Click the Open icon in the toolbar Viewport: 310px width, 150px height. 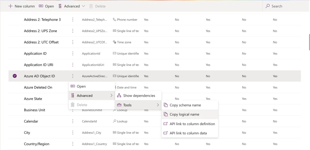pyautogui.click(x=41, y=6)
